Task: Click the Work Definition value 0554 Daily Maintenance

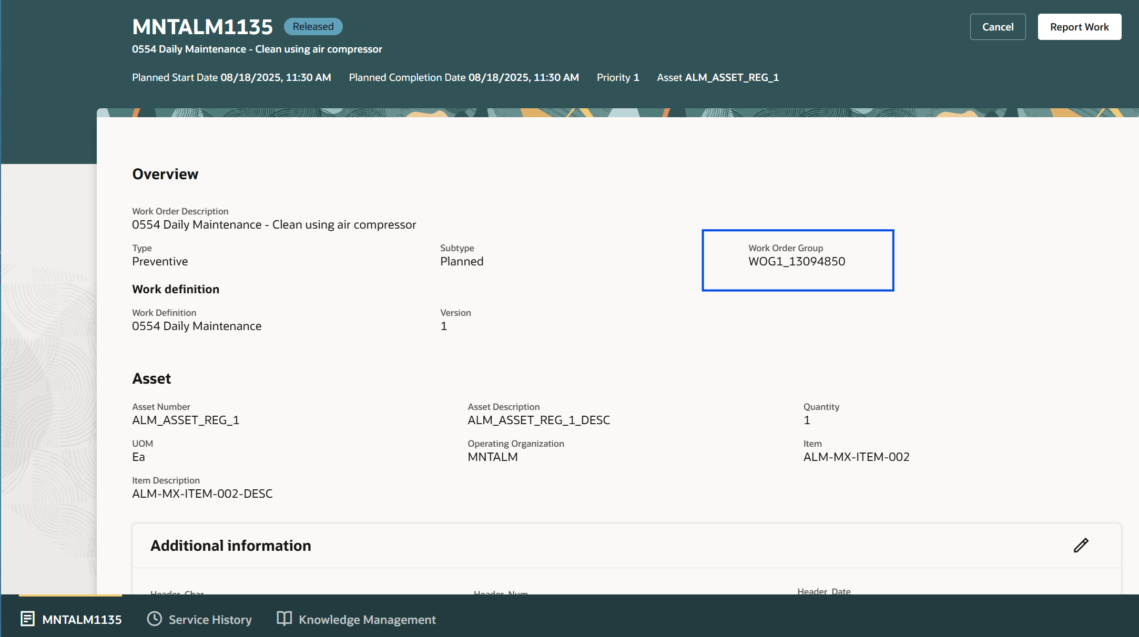Action: pos(197,326)
